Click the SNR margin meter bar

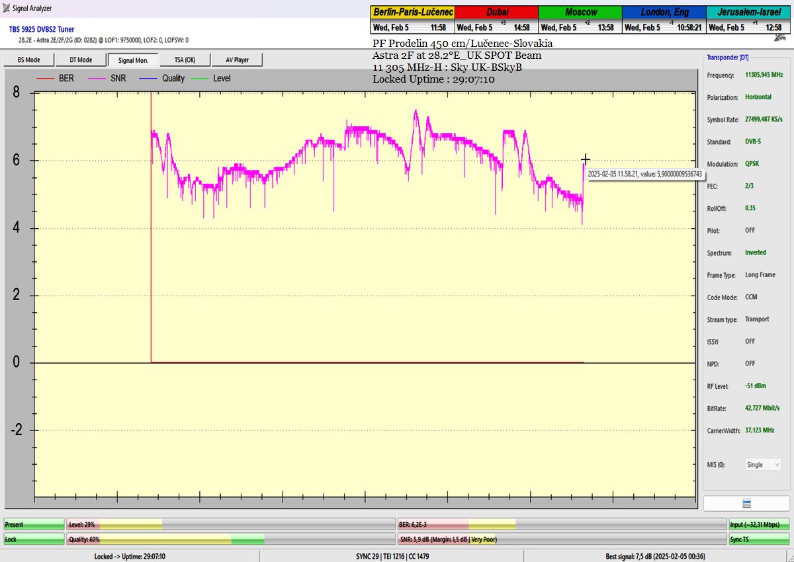point(561,540)
